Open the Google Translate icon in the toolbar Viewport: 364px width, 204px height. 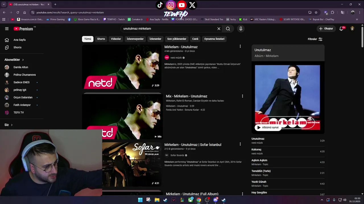[x=342, y=12]
